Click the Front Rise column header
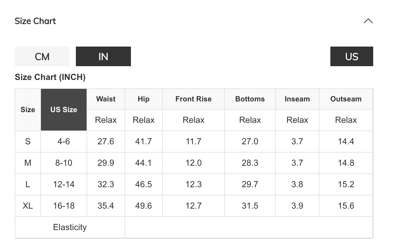Screen dimensions: 394x250 click(193, 99)
